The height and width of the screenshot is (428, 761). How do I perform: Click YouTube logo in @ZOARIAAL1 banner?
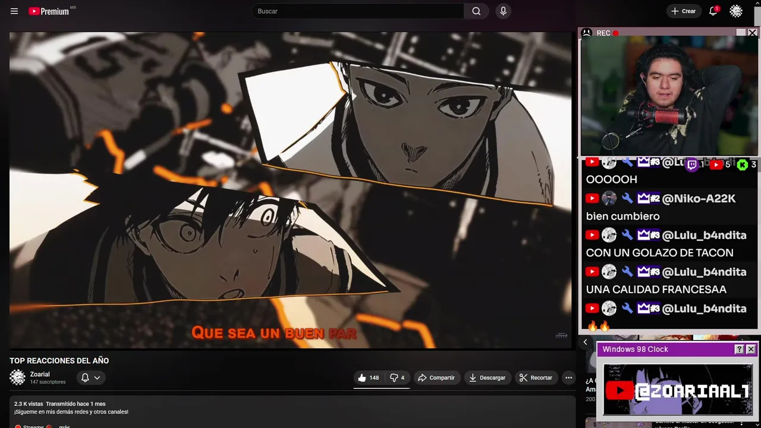point(620,391)
